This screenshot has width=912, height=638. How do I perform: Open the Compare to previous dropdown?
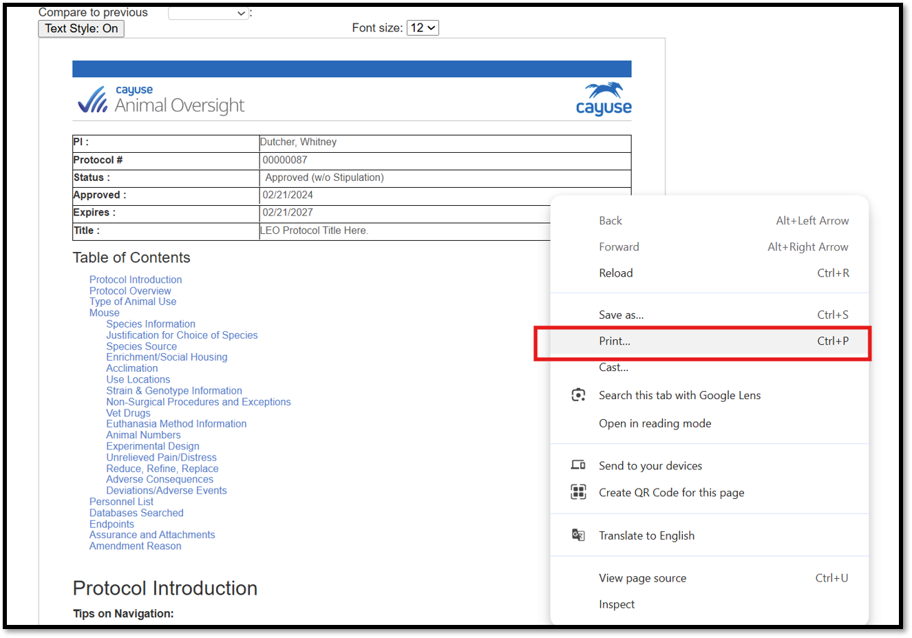(x=209, y=13)
